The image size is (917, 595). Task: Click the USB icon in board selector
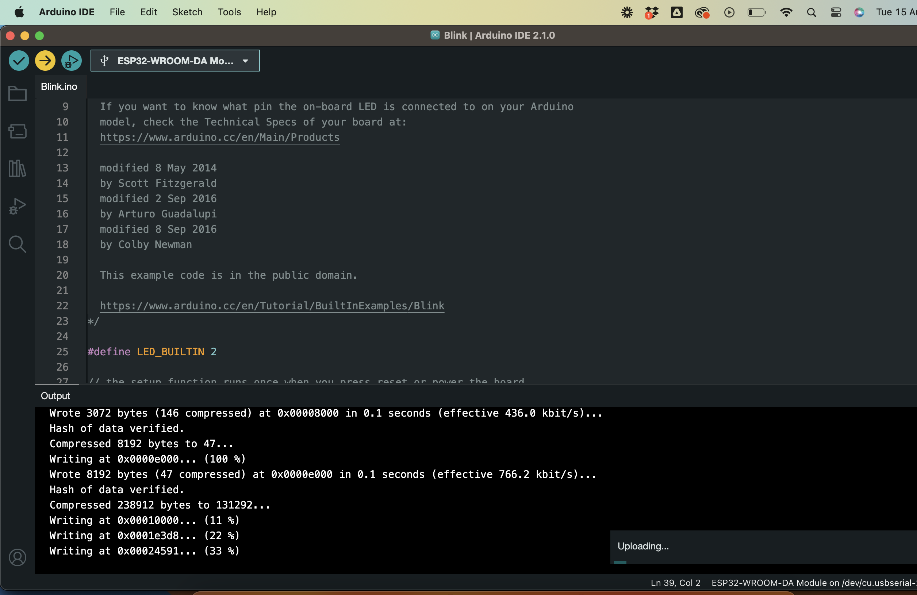(x=104, y=61)
